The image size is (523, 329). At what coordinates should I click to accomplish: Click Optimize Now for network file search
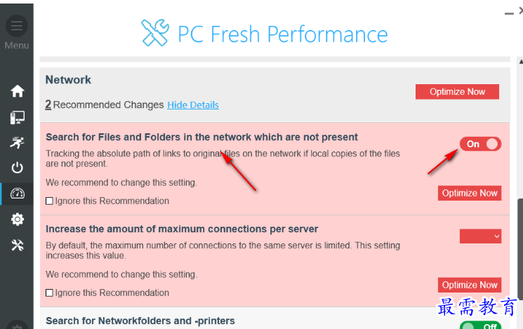click(470, 193)
